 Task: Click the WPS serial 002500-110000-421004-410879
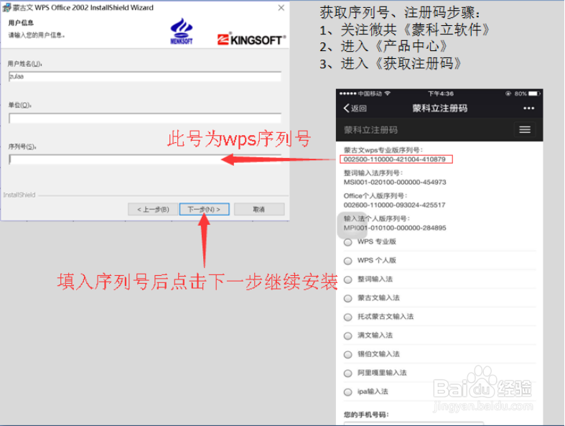395,159
